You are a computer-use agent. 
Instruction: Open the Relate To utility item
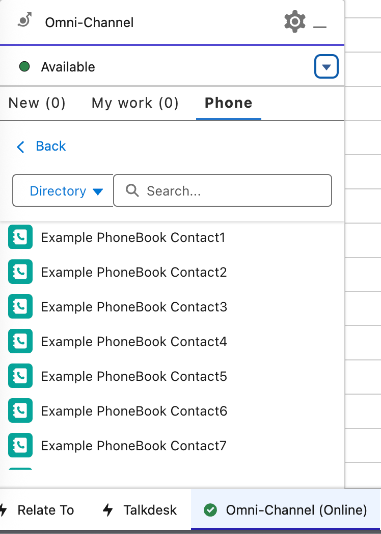[x=38, y=510]
